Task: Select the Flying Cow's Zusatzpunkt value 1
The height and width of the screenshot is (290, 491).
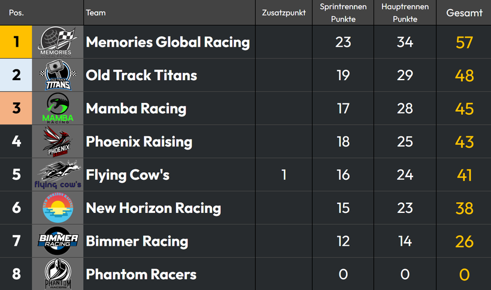Action: pos(284,175)
